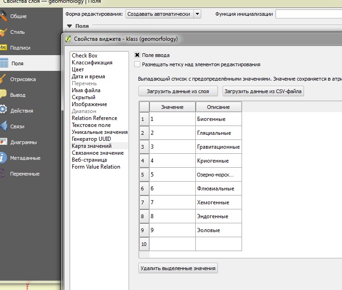Open the Связи joins icon
The height and width of the screenshot is (290, 342).
tap(4, 126)
